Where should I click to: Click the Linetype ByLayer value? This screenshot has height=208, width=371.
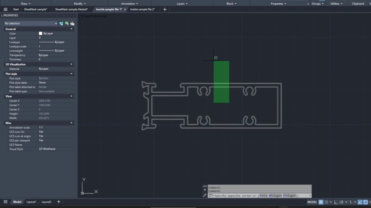tap(56, 42)
